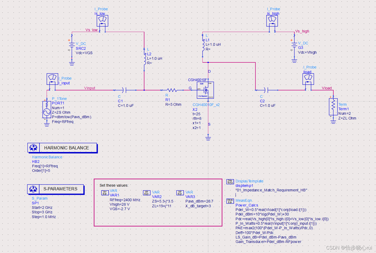Select the Harmonic Balance controller gear icon
The height and width of the screenshot is (253, 376).
pos(33,148)
